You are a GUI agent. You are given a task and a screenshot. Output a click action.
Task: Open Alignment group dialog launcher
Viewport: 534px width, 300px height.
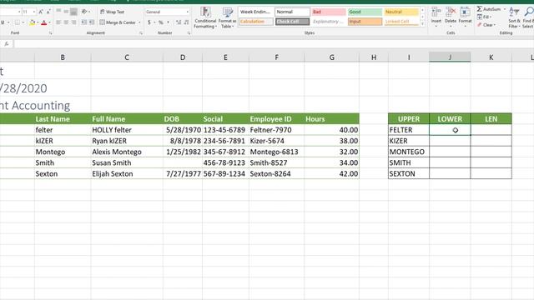(x=141, y=33)
